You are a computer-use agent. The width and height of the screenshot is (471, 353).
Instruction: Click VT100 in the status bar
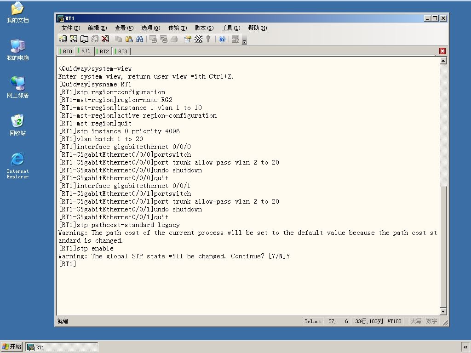click(x=394, y=321)
